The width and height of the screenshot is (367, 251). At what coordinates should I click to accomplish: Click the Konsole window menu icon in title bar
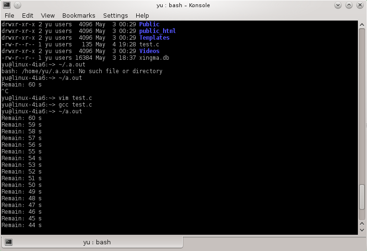click(x=6, y=5)
